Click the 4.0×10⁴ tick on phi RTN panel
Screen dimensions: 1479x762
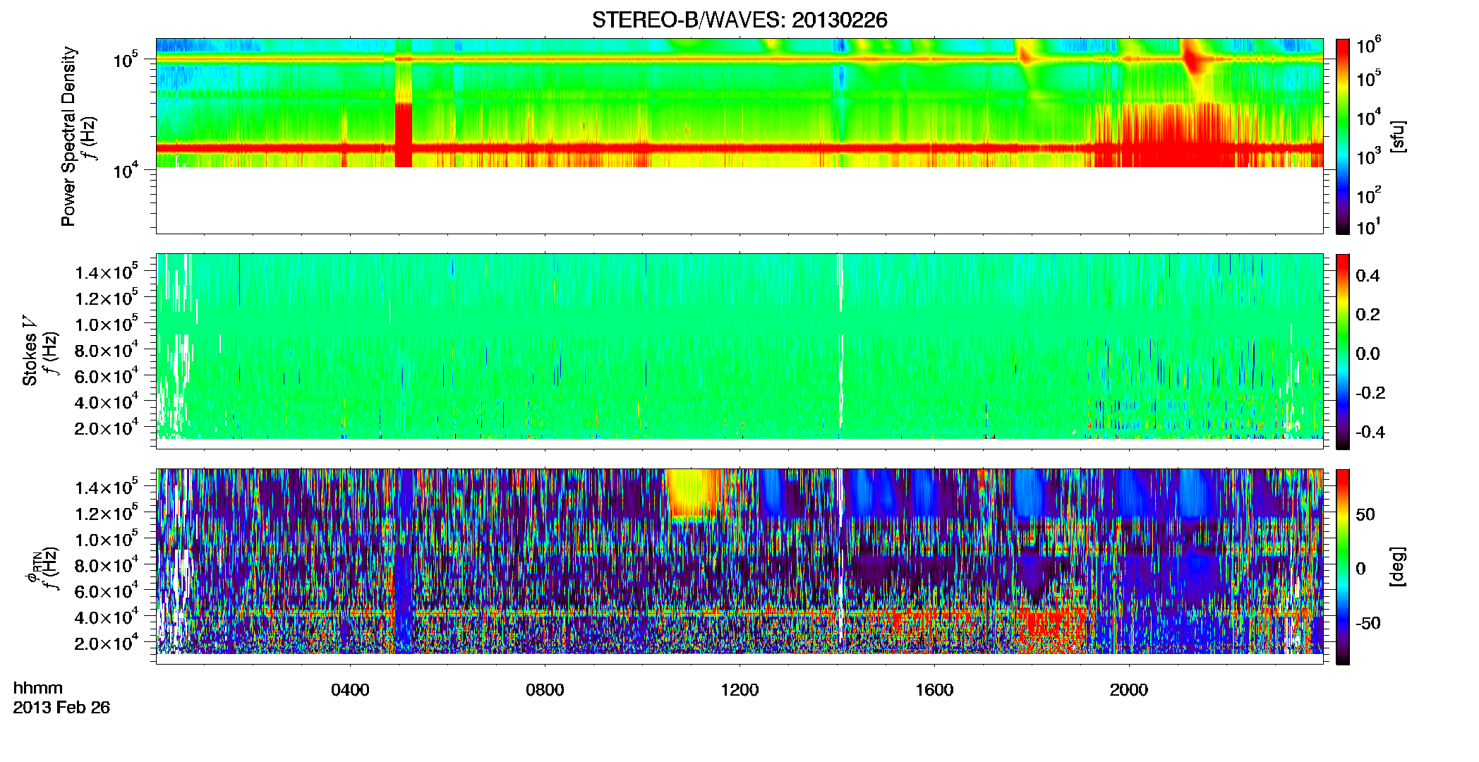tap(107, 617)
